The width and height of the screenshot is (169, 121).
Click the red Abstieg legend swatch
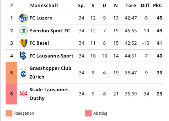(88, 113)
